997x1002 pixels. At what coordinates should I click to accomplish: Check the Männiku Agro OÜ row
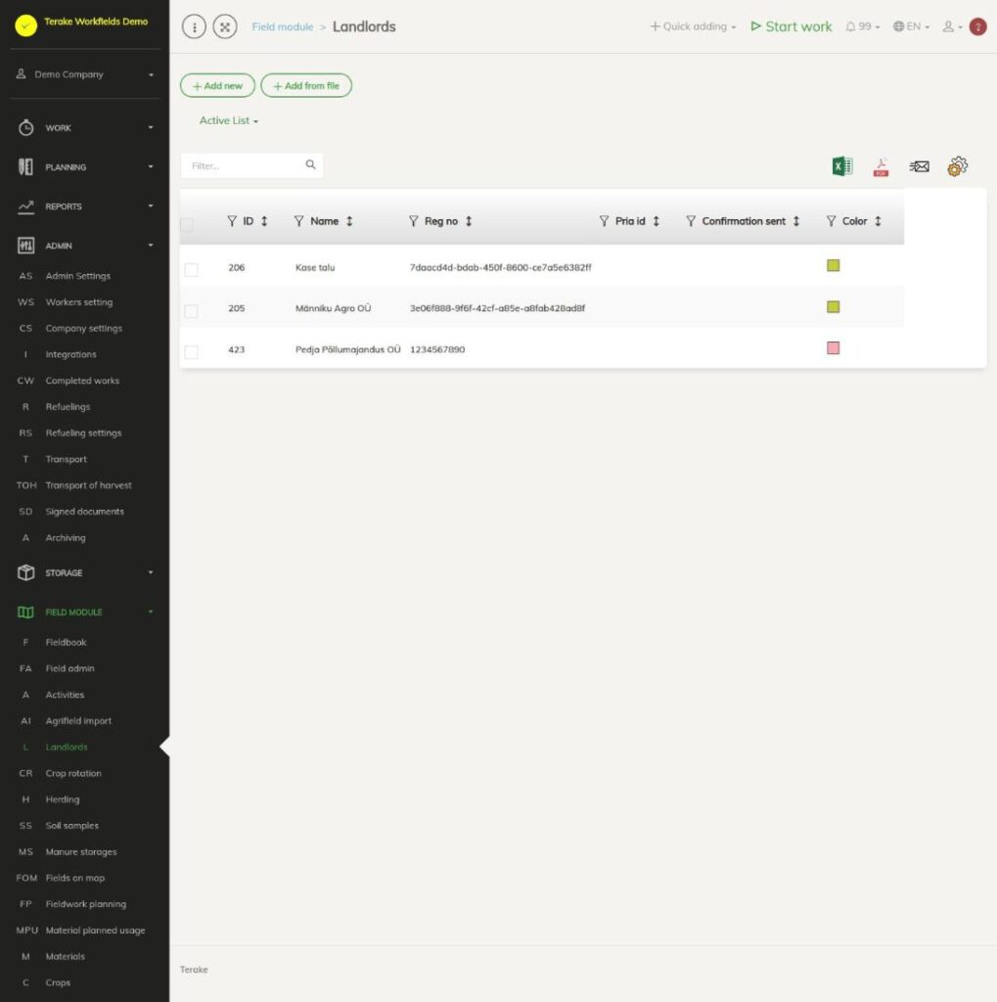(x=191, y=311)
